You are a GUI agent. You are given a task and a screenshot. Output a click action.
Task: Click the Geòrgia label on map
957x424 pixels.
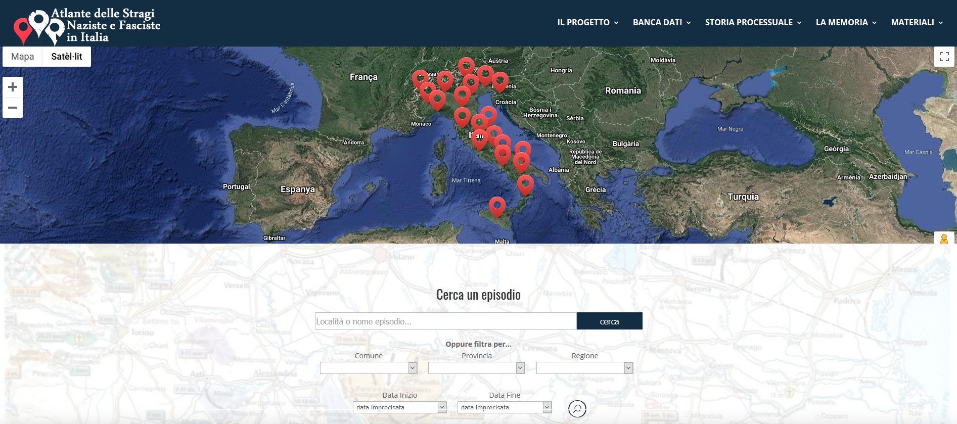pyautogui.click(x=836, y=149)
